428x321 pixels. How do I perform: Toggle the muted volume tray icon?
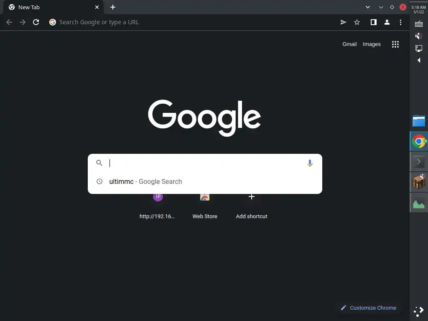(x=419, y=36)
